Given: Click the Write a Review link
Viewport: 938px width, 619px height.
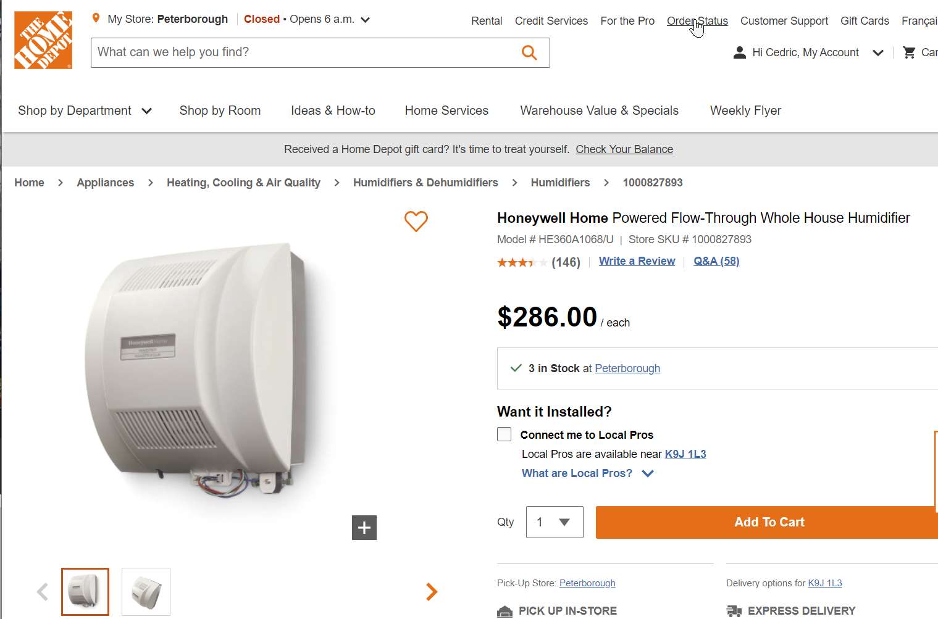Looking at the screenshot, I should (637, 261).
